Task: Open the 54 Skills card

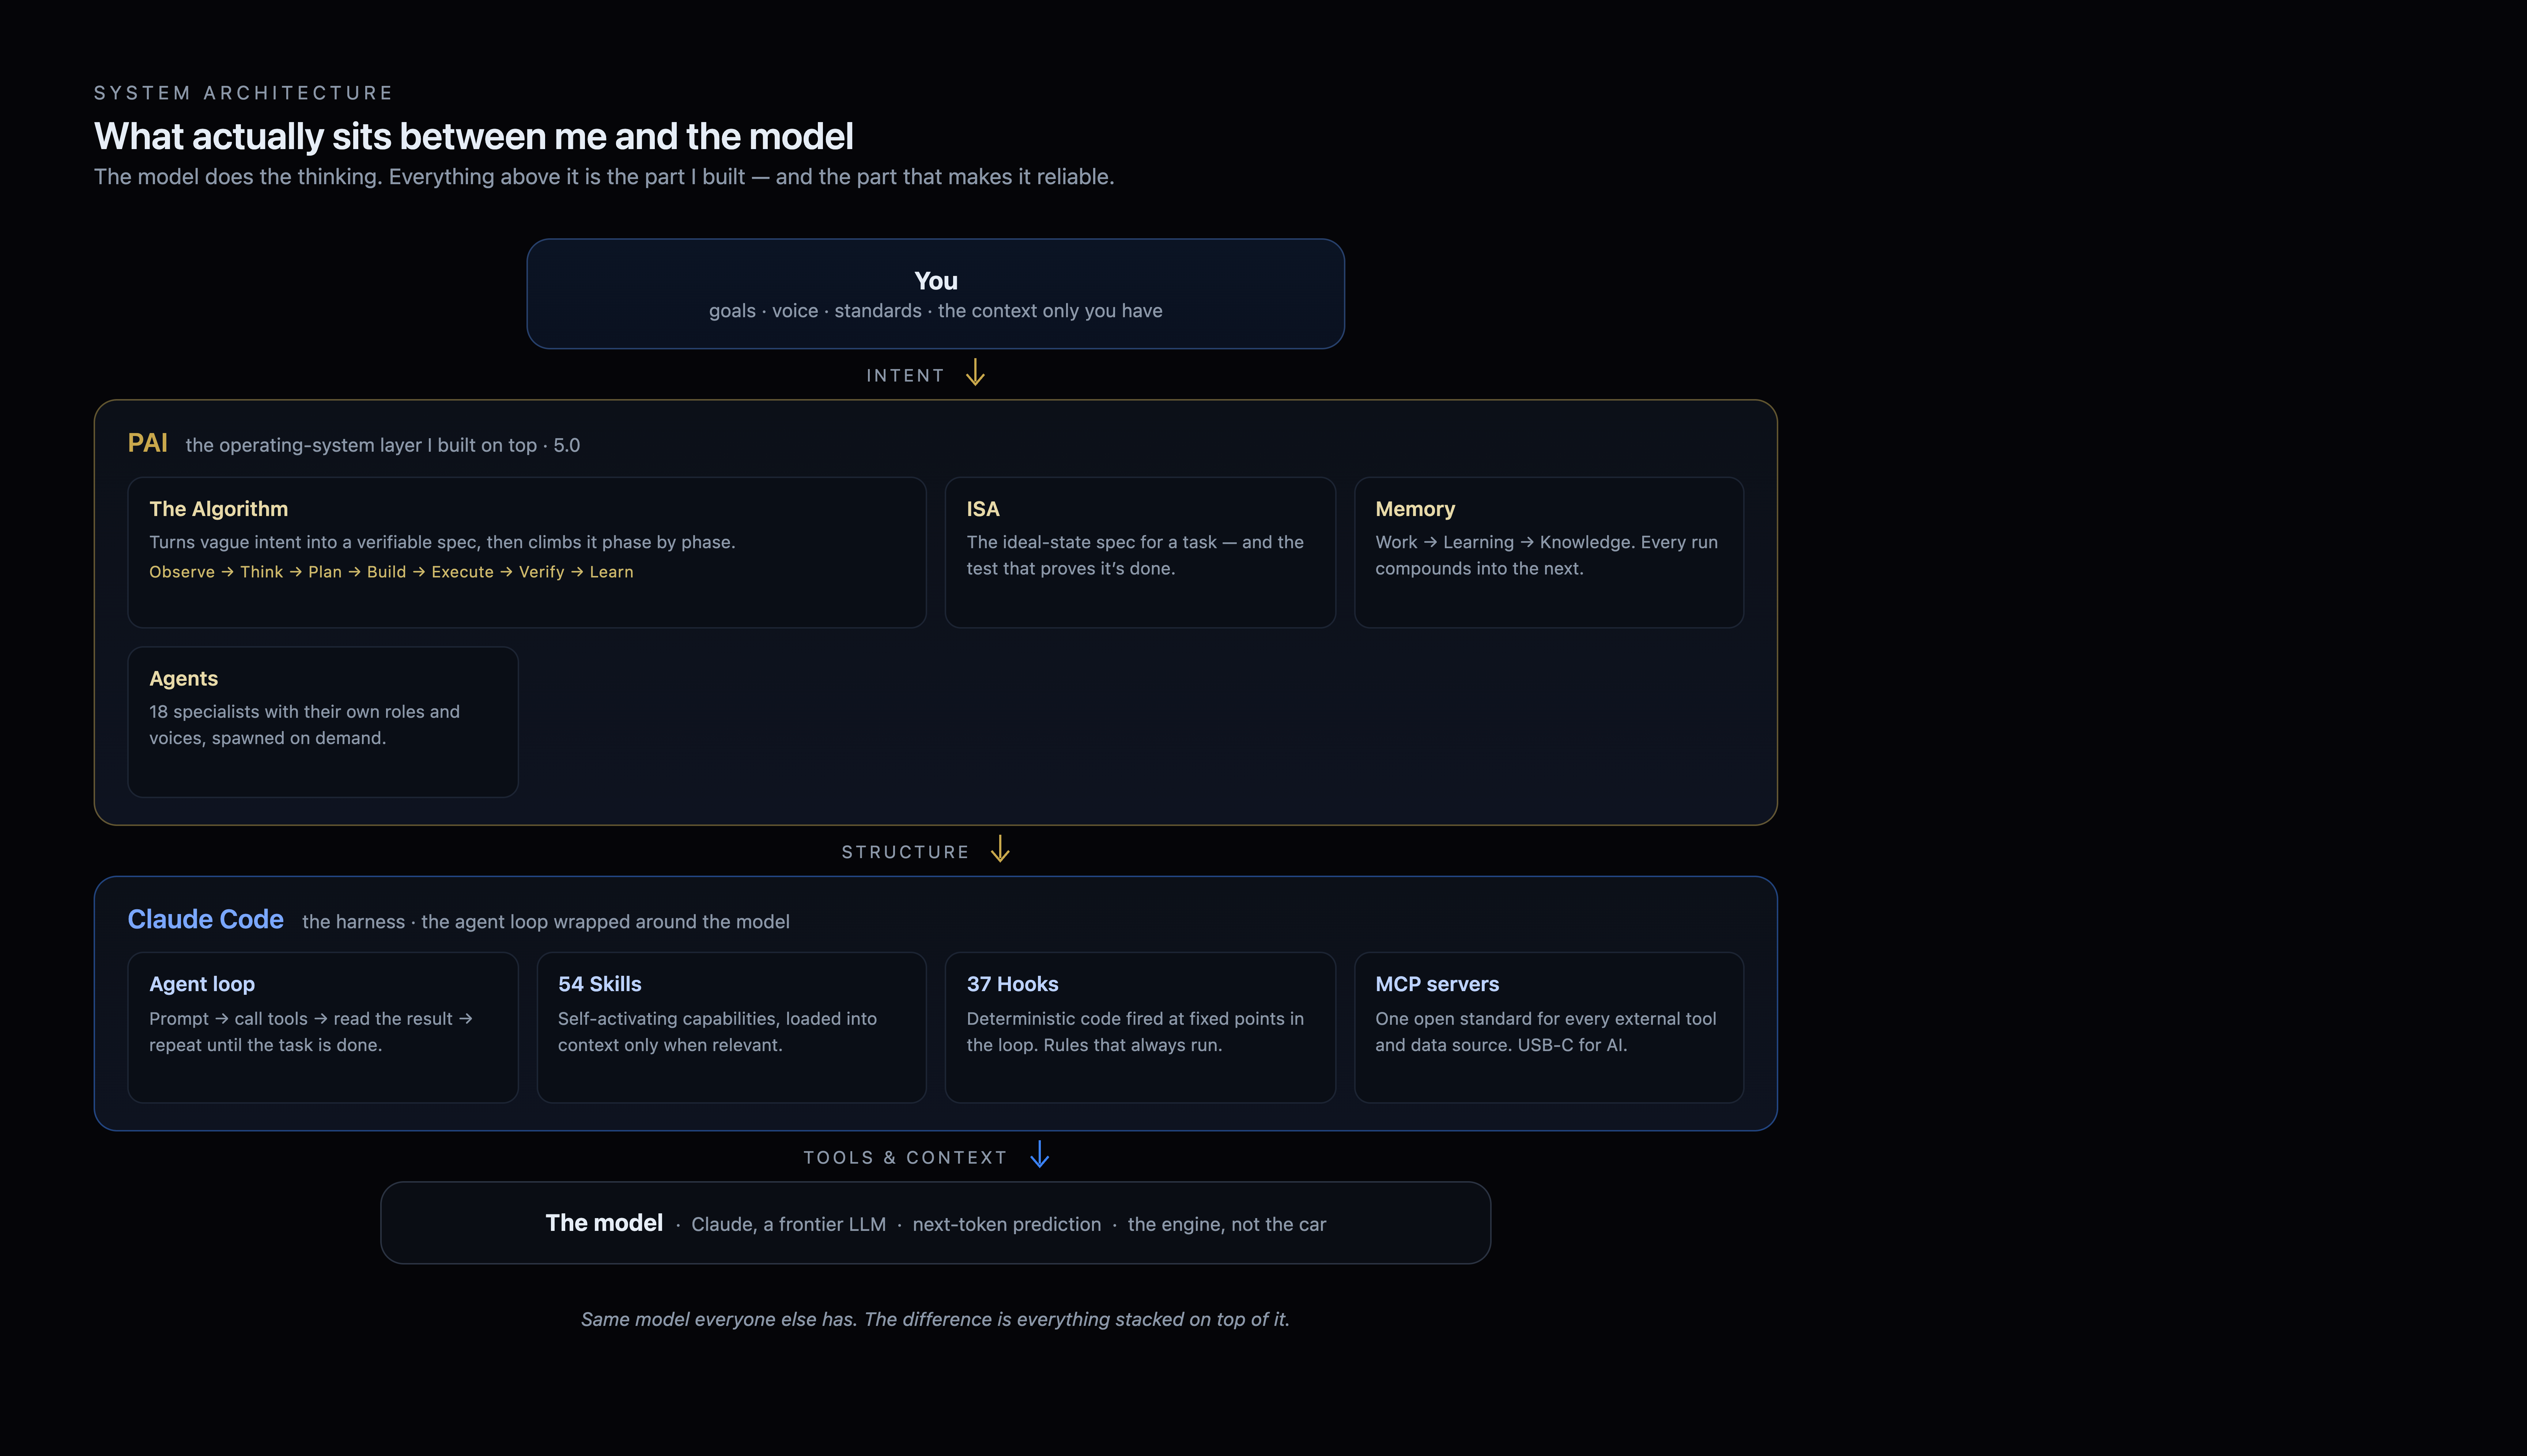Action: point(731,1027)
